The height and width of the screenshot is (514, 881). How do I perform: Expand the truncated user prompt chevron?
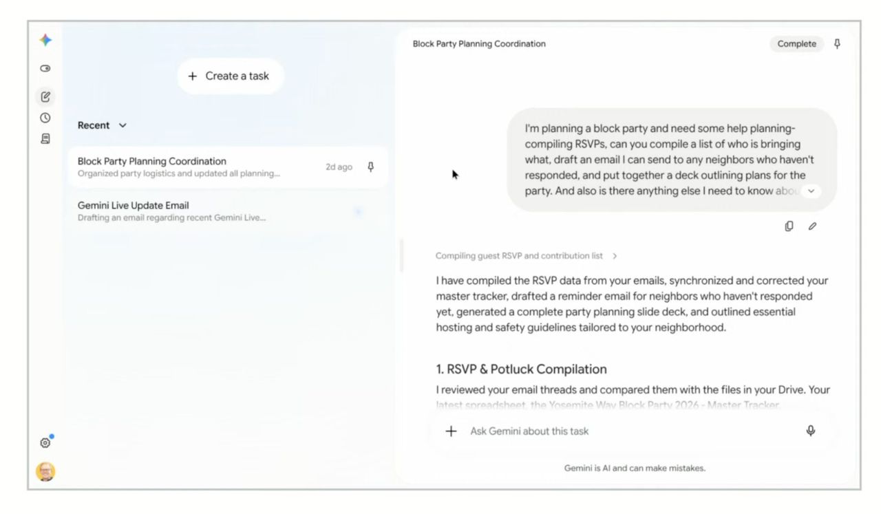[811, 191]
